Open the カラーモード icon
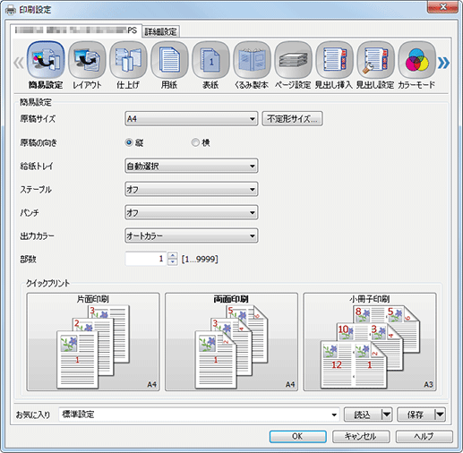 (x=416, y=60)
